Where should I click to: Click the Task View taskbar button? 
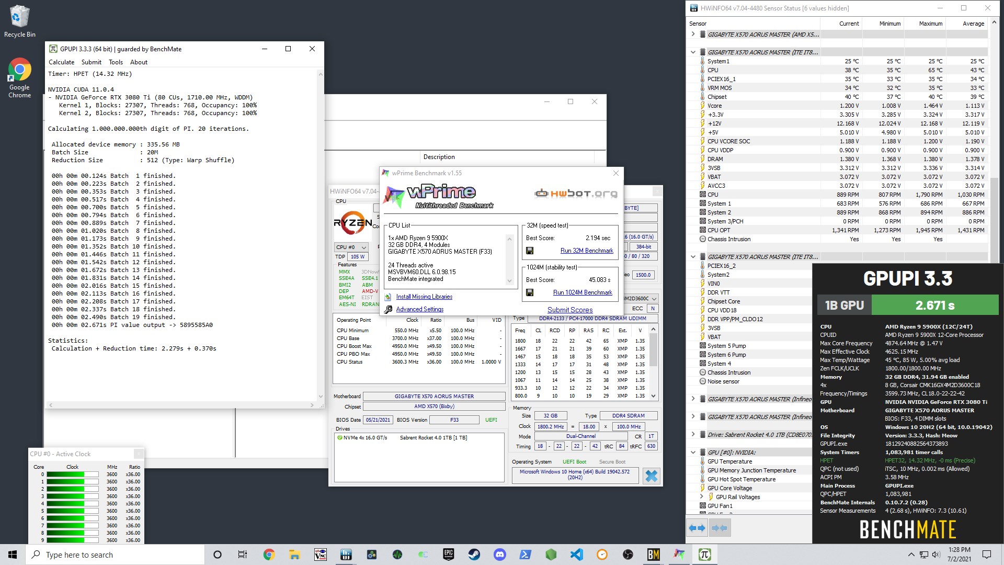[243, 555]
